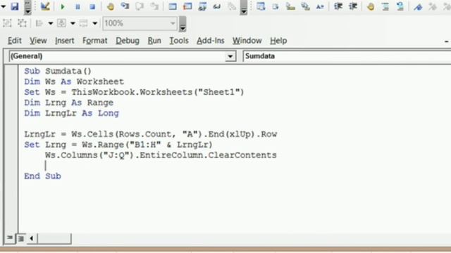Click the 'Ws.Columns("J:Q")' ClearContents line
451x253 pixels.
point(161,155)
